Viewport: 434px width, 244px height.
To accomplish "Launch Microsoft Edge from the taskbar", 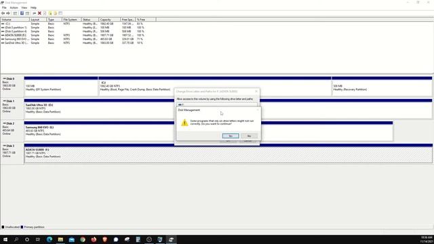I will pos(50,239).
